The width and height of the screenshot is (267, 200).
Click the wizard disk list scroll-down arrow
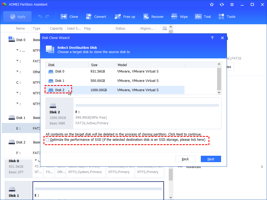tap(219, 93)
